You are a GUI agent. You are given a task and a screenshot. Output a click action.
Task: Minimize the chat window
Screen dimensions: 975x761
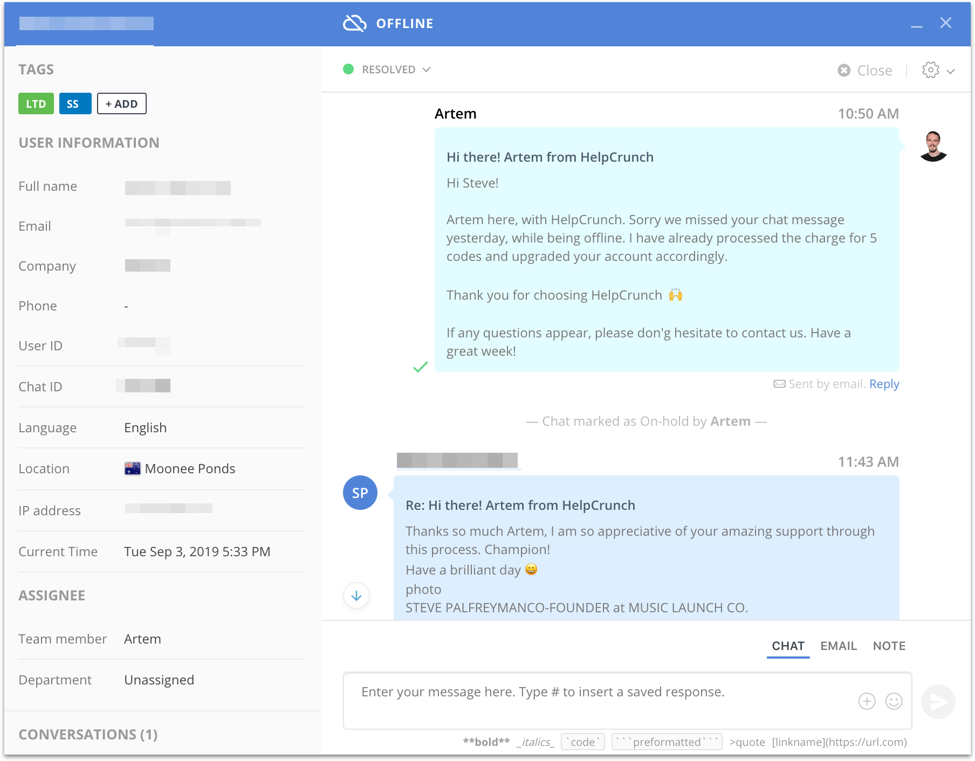click(x=917, y=26)
